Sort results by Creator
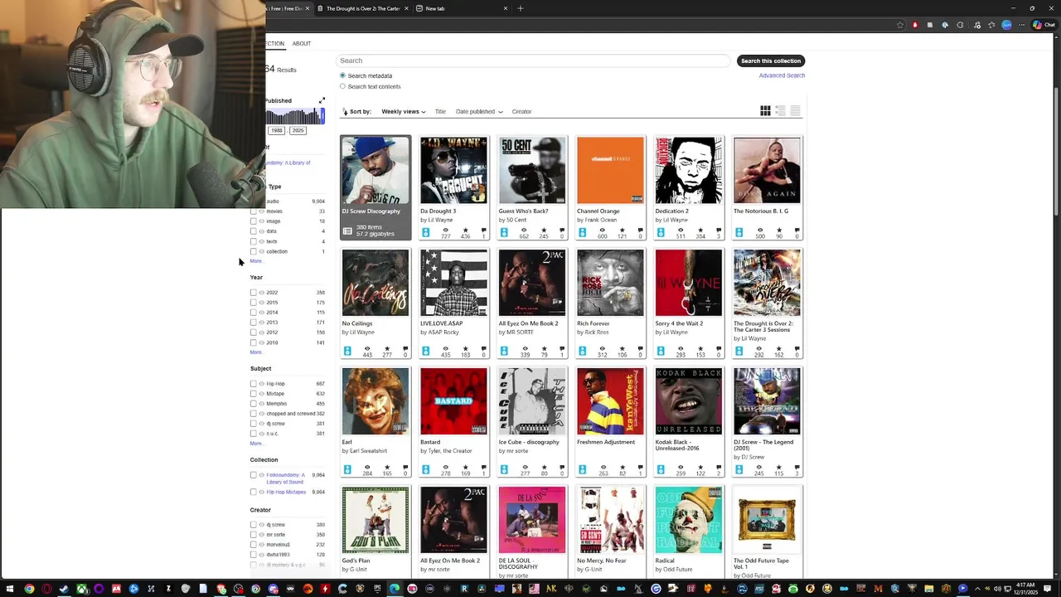1061x597 pixels. pos(521,111)
